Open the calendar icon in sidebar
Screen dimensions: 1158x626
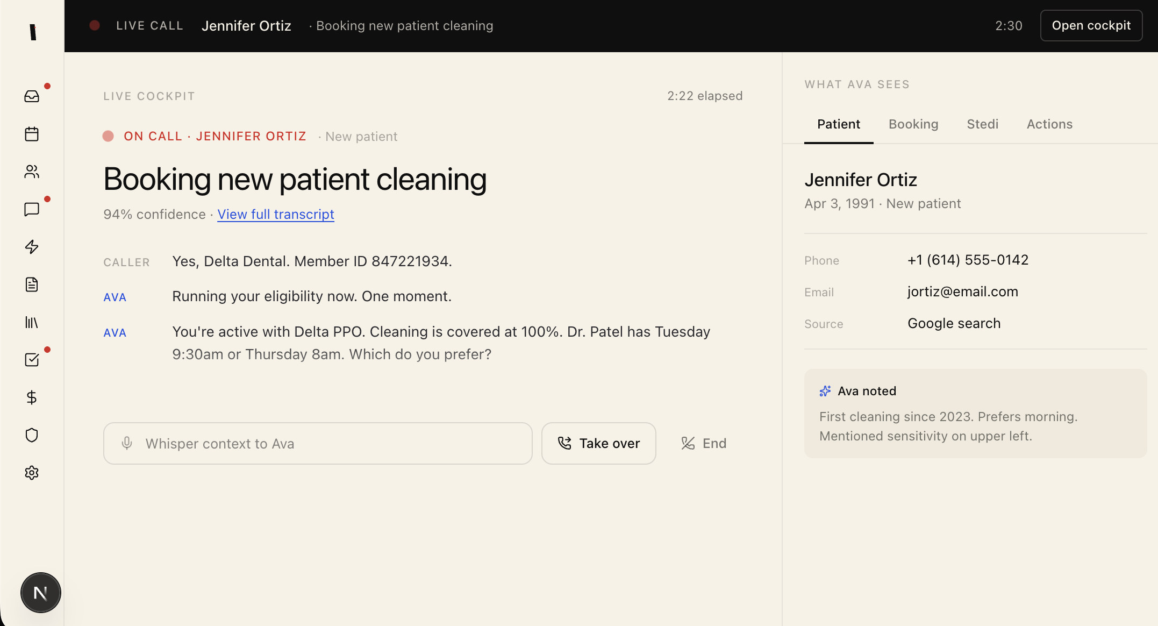click(x=32, y=134)
